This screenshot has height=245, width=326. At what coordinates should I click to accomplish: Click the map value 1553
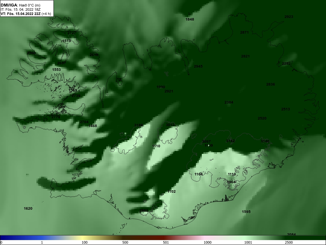pyautogui.click(x=56, y=70)
